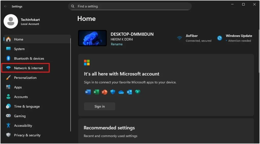This screenshot has width=260, height=144.
Task: Click the Privacy & security shield icon
Action: [8, 135]
